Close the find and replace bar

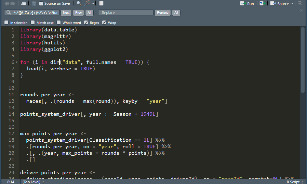301,10
